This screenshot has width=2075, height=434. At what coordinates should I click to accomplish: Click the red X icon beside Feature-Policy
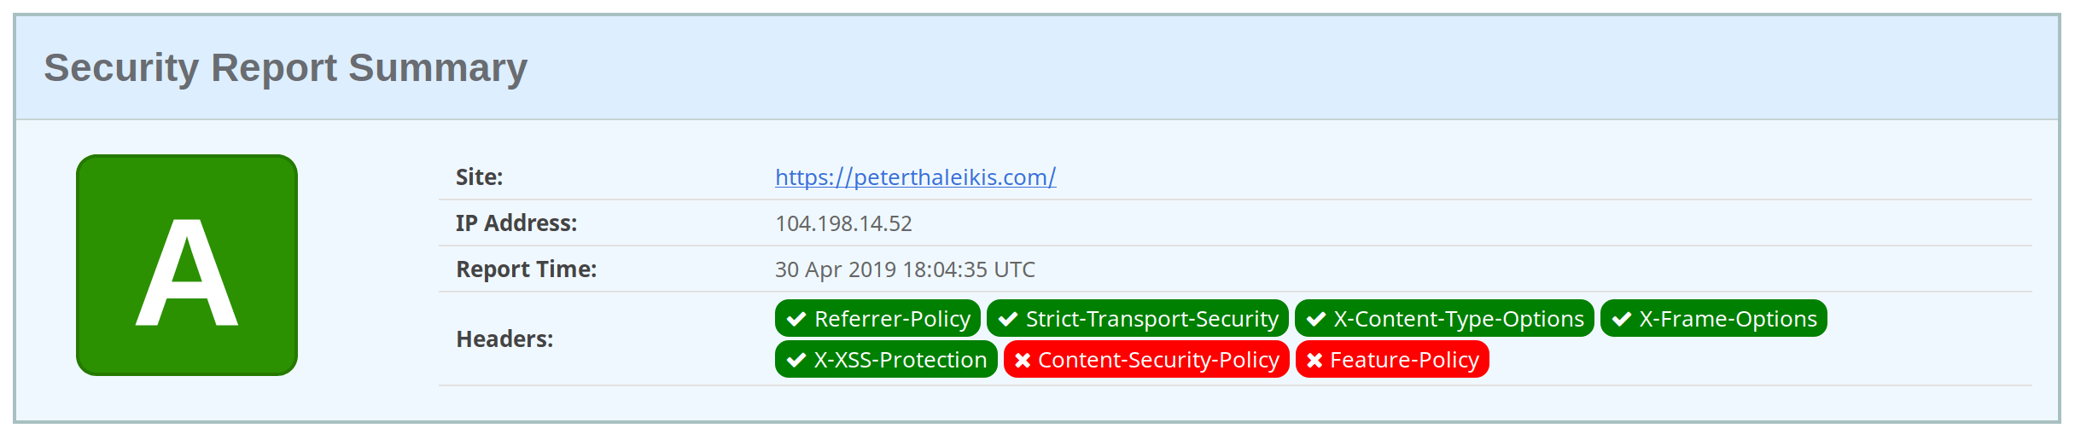pyautogui.click(x=1314, y=360)
